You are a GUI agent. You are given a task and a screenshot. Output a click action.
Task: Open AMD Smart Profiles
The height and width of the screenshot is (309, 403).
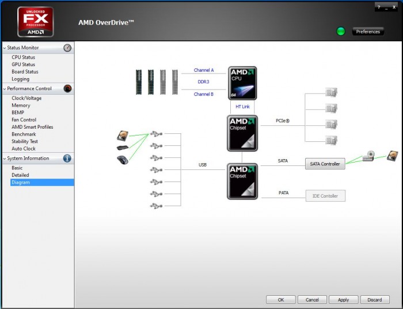pyautogui.click(x=32, y=127)
